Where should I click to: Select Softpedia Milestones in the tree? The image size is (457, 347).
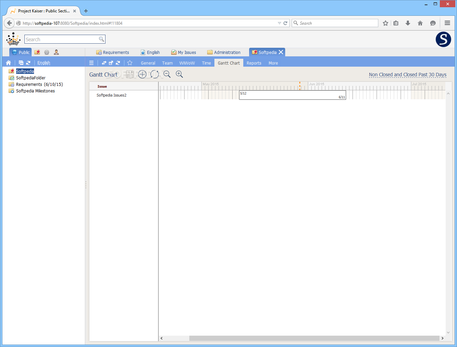(x=35, y=91)
